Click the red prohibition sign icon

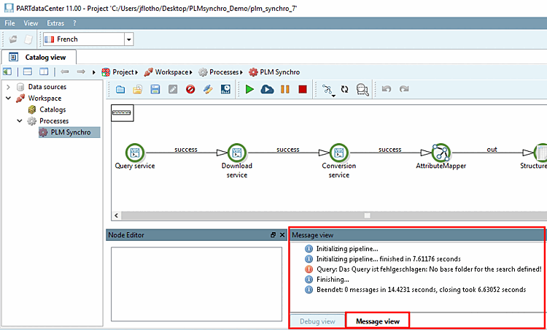tap(190, 89)
